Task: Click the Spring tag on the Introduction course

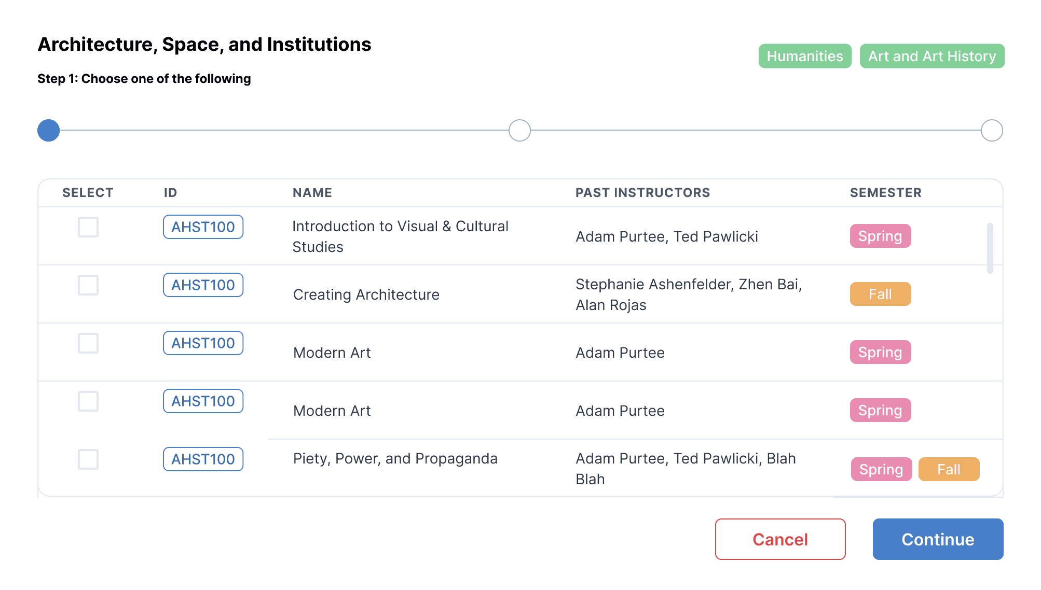Action: pos(880,236)
